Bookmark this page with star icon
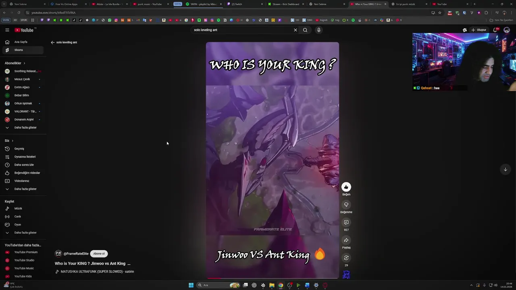Viewport: 516px width, 290px height. click(x=440, y=12)
